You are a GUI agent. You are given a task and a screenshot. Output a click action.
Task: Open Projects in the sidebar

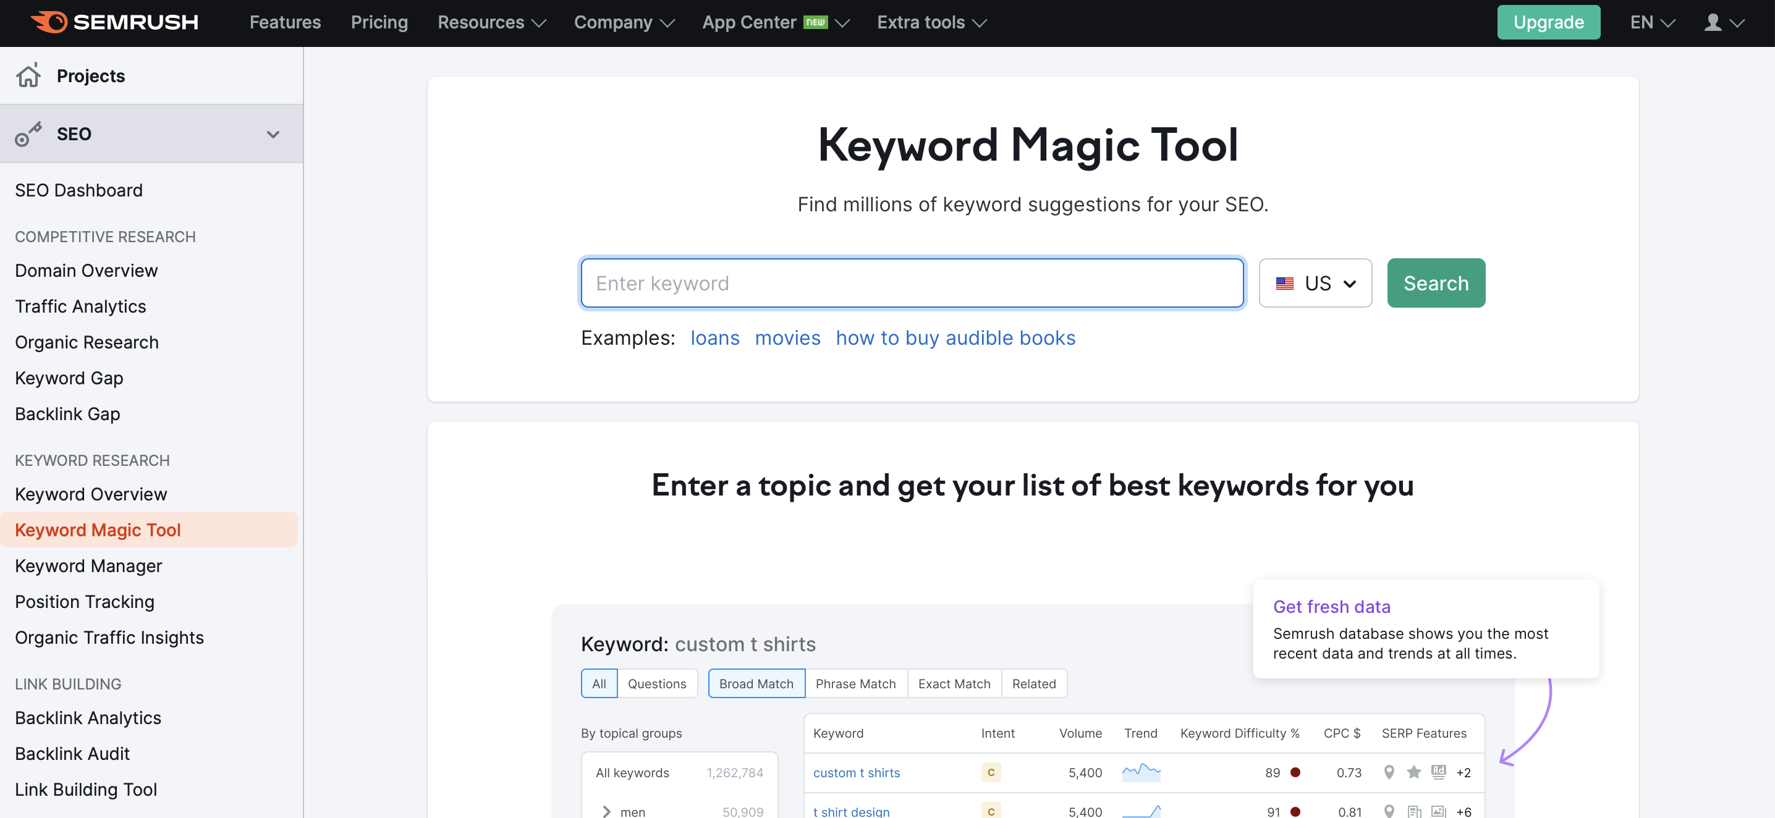tap(90, 76)
